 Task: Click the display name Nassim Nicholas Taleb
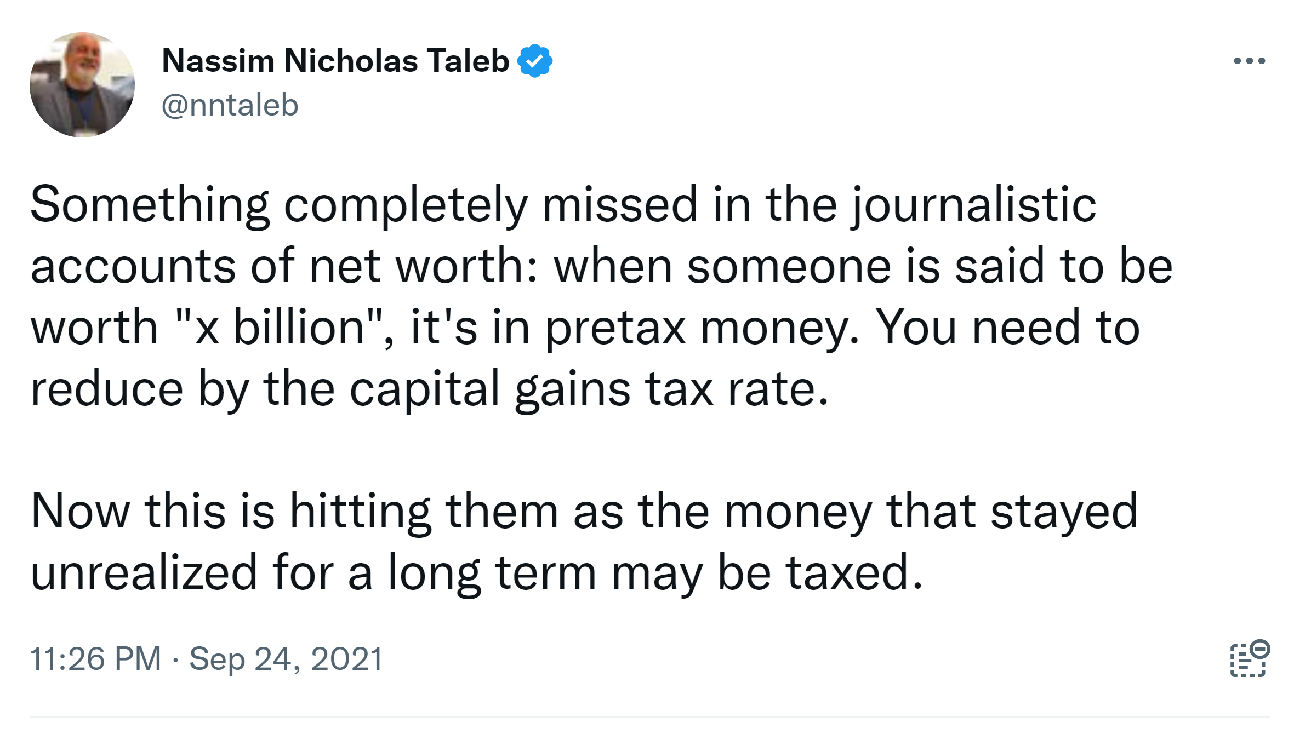tap(335, 60)
